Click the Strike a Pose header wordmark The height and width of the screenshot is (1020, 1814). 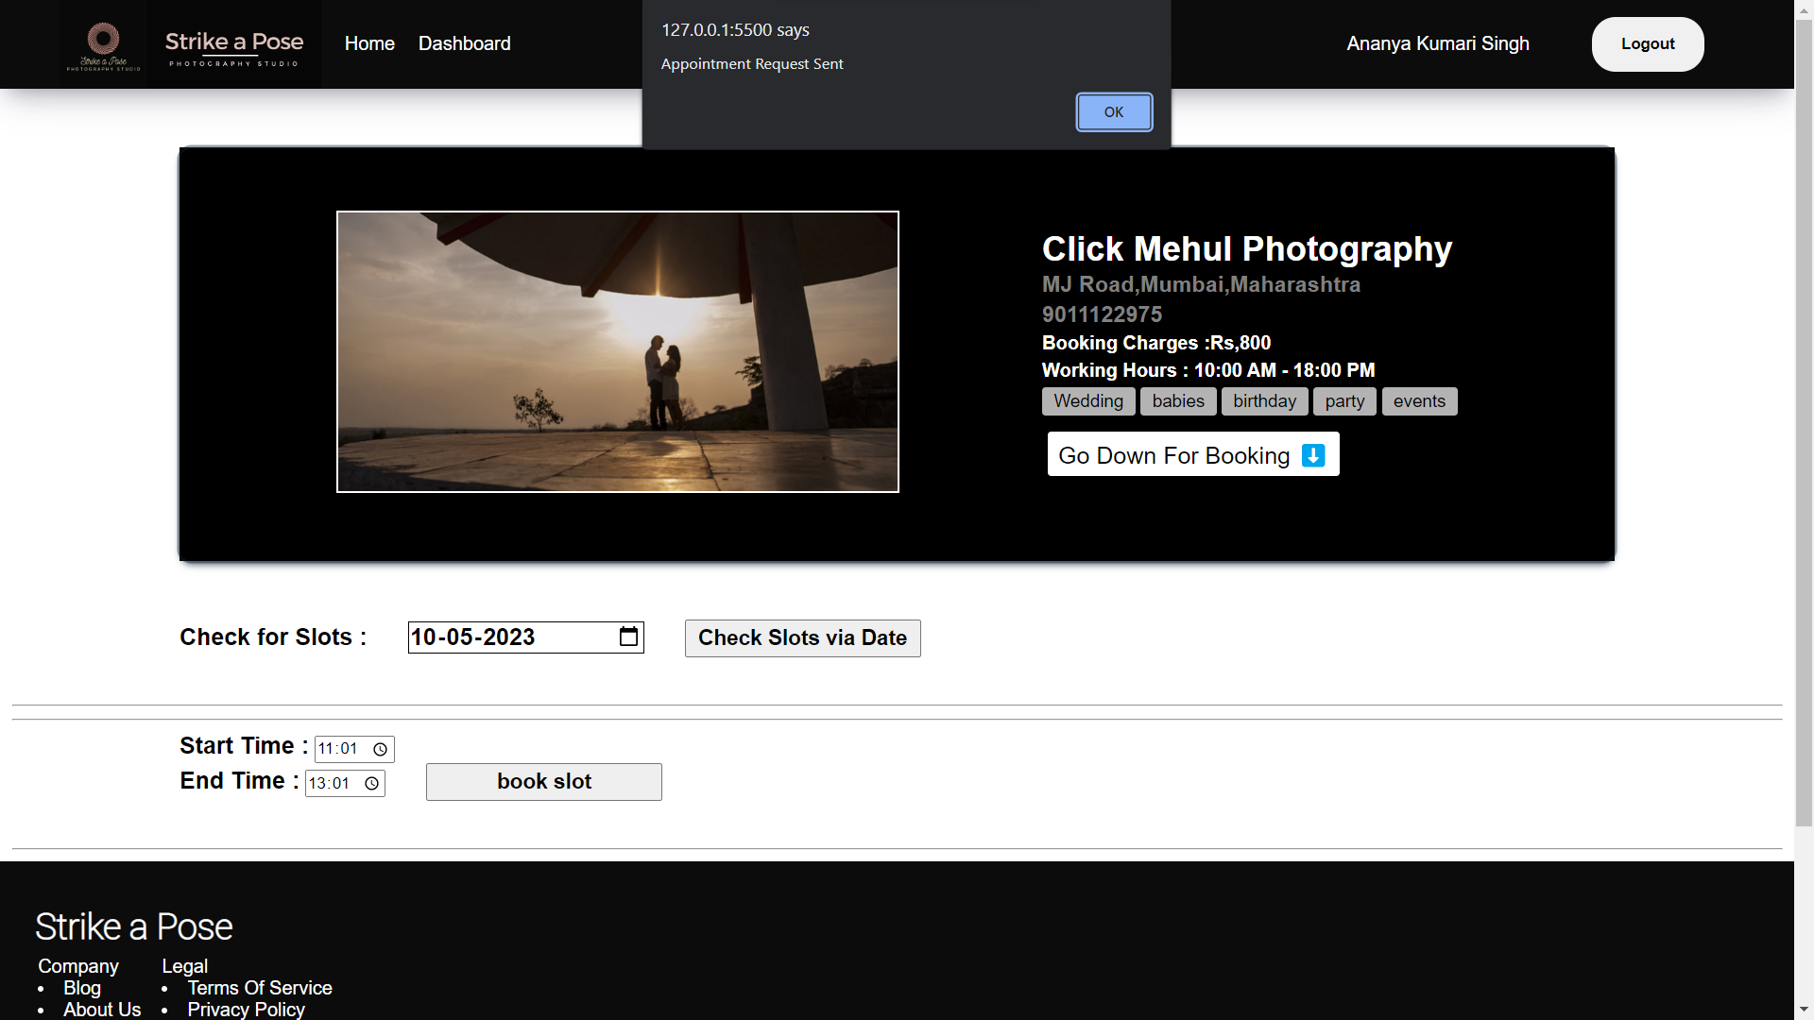click(234, 48)
